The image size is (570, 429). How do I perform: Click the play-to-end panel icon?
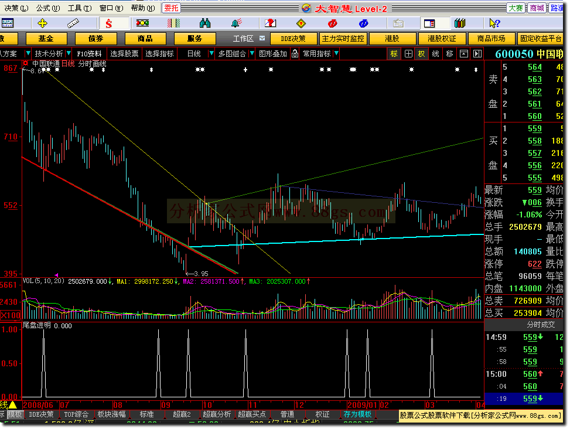[x=477, y=54]
